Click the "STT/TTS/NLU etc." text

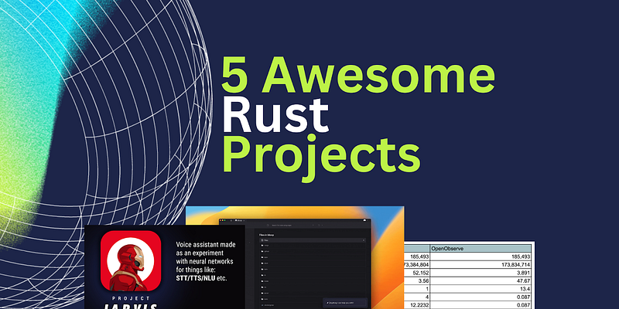[201, 278]
